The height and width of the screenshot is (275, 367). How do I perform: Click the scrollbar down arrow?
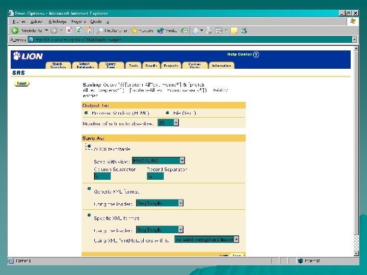(356, 253)
